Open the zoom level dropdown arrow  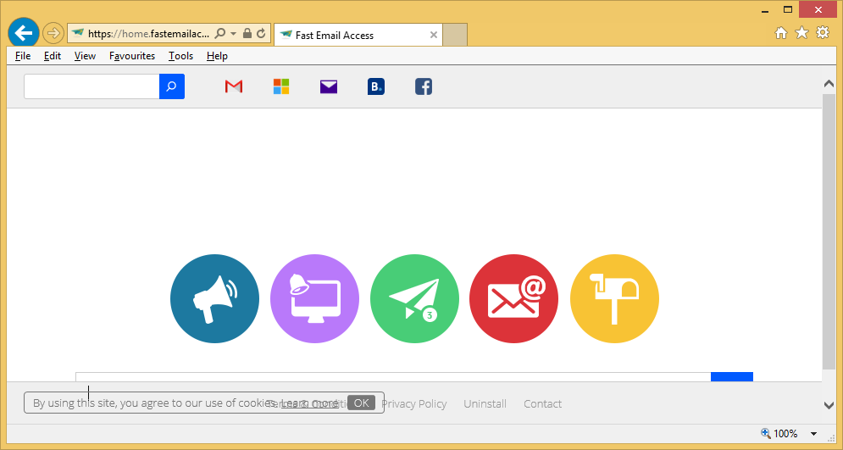pyautogui.click(x=813, y=434)
